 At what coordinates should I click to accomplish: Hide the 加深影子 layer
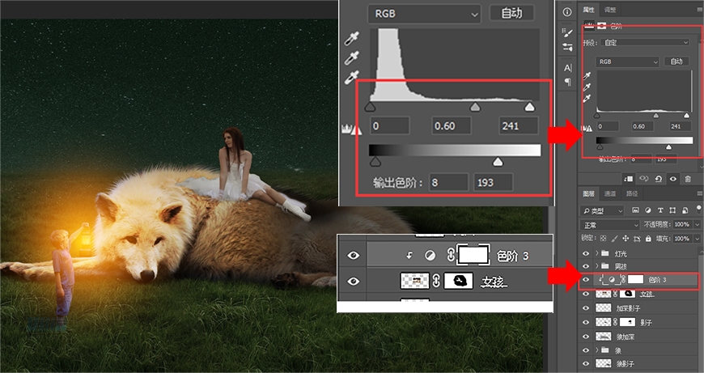[586, 308]
